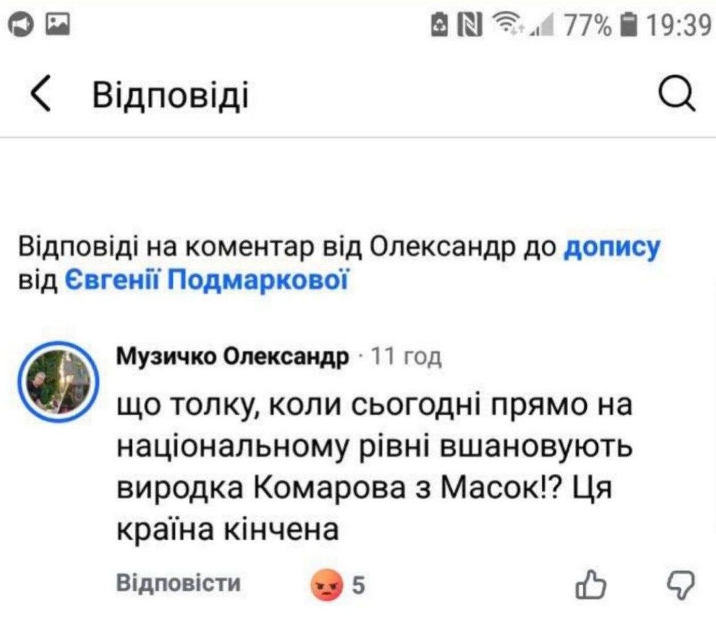Image resolution: width=716 pixels, height=623 pixels.
Task: Open search with the magnifier icon
Action: pyautogui.click(x=678, y=95)
